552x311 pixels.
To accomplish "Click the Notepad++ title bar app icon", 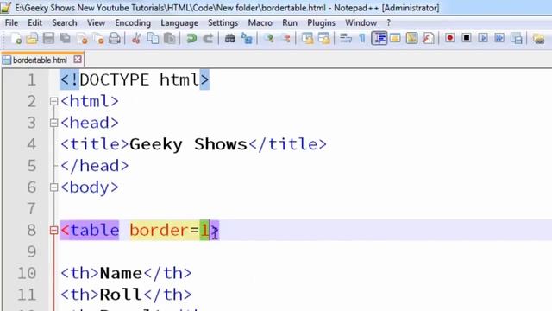I will (x=6, y=7).
